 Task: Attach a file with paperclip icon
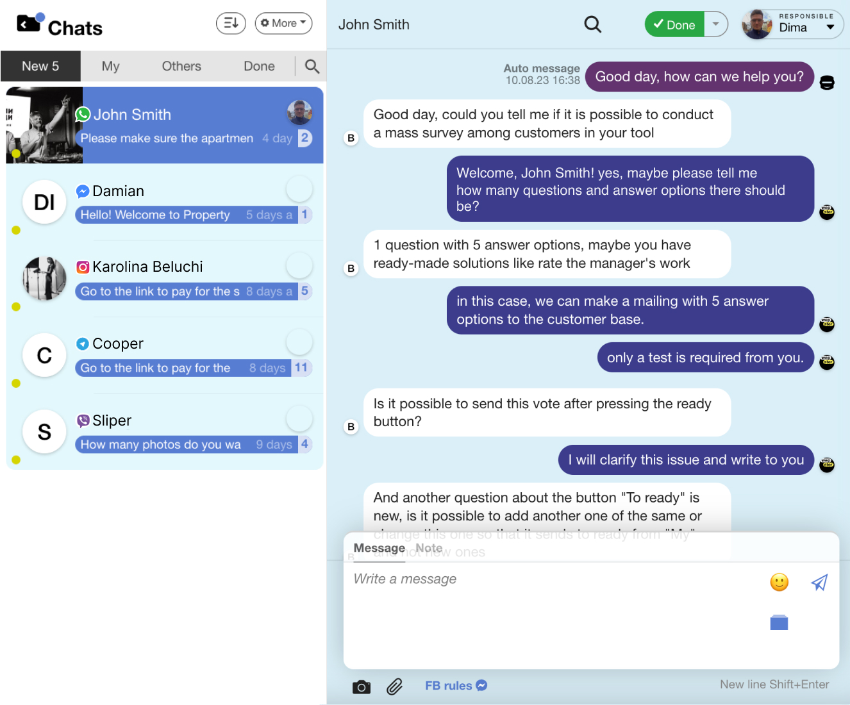(394, 686)
